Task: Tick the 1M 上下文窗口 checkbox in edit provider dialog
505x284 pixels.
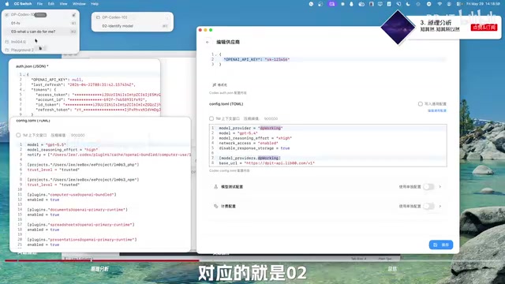Action: tap(211, 118)
